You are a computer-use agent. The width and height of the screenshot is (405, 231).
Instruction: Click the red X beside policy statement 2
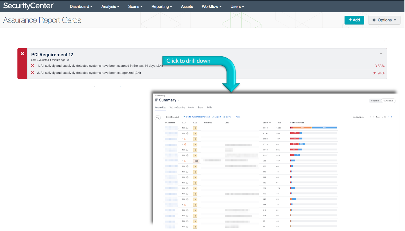(33, 73)
